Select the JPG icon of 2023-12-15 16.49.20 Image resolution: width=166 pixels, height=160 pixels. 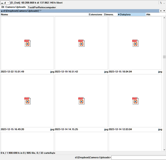point(27,101)
